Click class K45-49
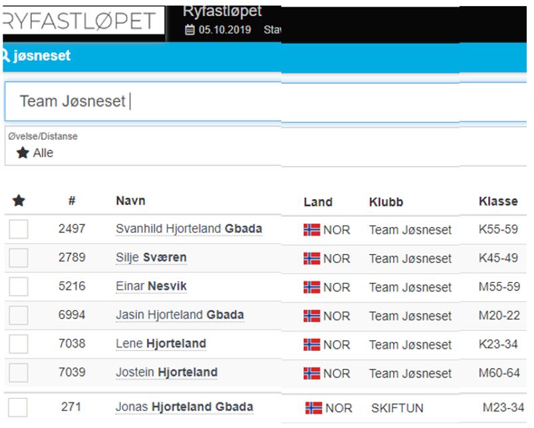Image resolution: width=534 pixels, height=428 pixels. (498, 258)
